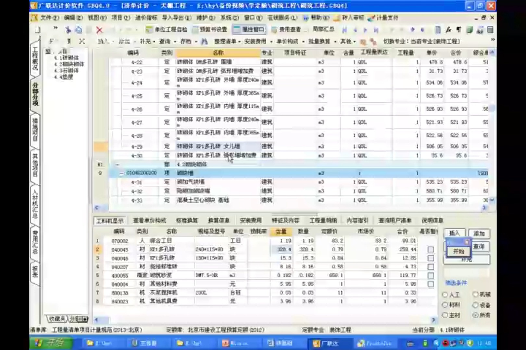526x350 pixels.
Task: Open the 维护 menu
Action: click(x=206, y=18)
